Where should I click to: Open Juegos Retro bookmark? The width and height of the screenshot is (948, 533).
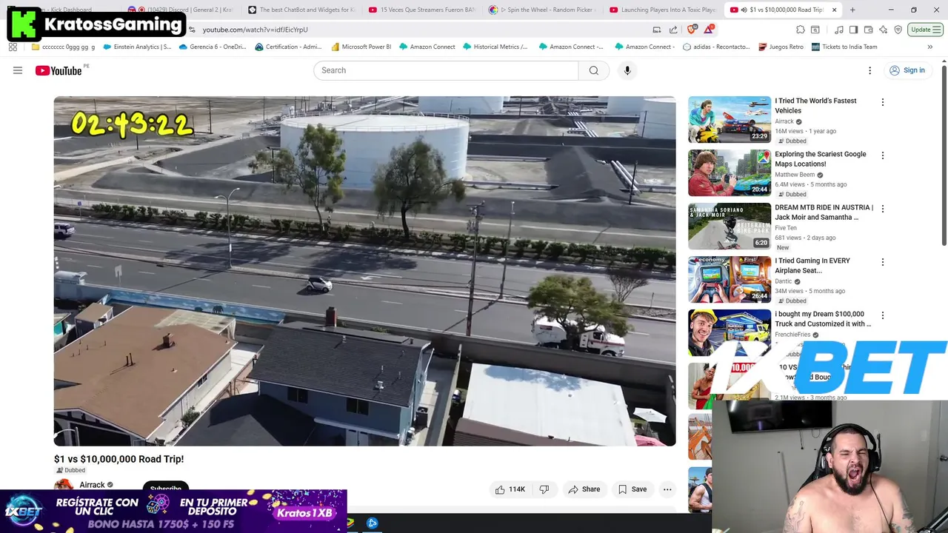tap(781, 47)
